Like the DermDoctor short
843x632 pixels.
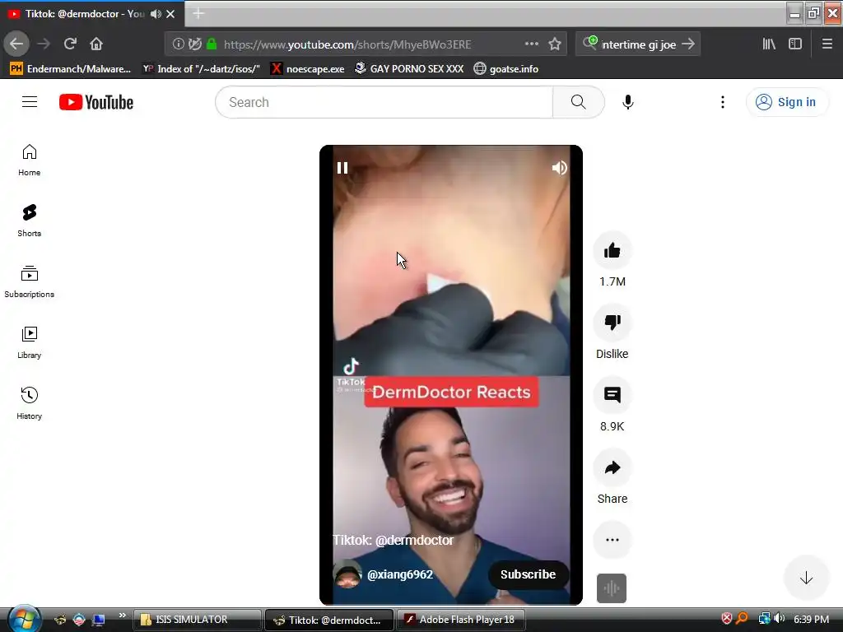coord(612,250)
